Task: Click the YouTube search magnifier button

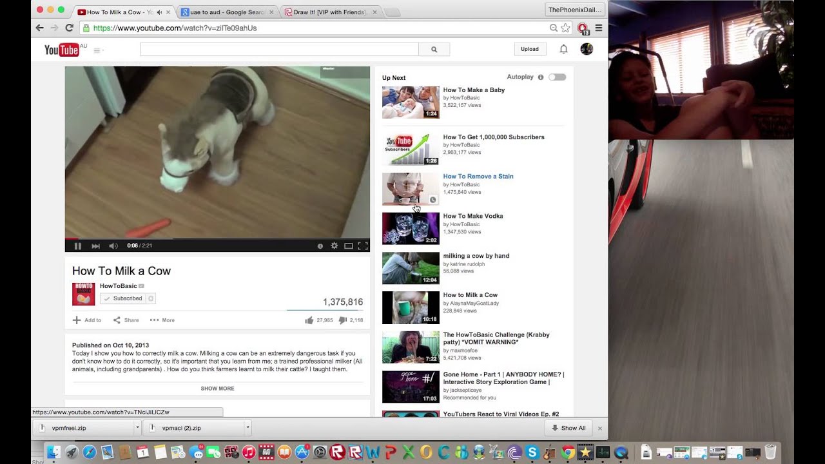Action: (434, 49)
